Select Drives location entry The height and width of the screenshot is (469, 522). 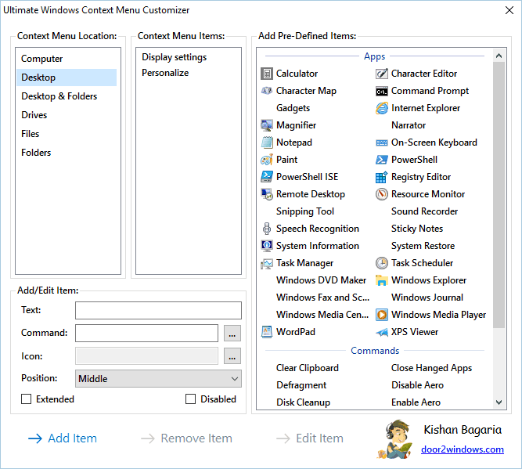pos(67,115)
